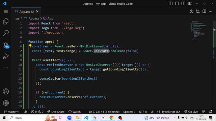Open Windows Task View

click(x=61, y=118)
